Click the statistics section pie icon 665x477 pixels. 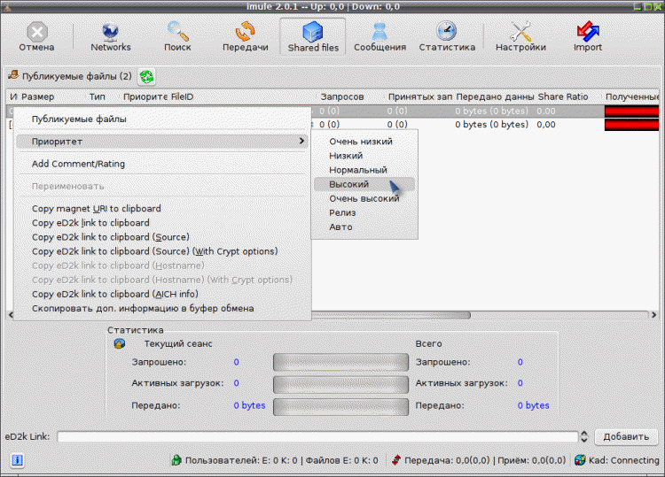120,343
